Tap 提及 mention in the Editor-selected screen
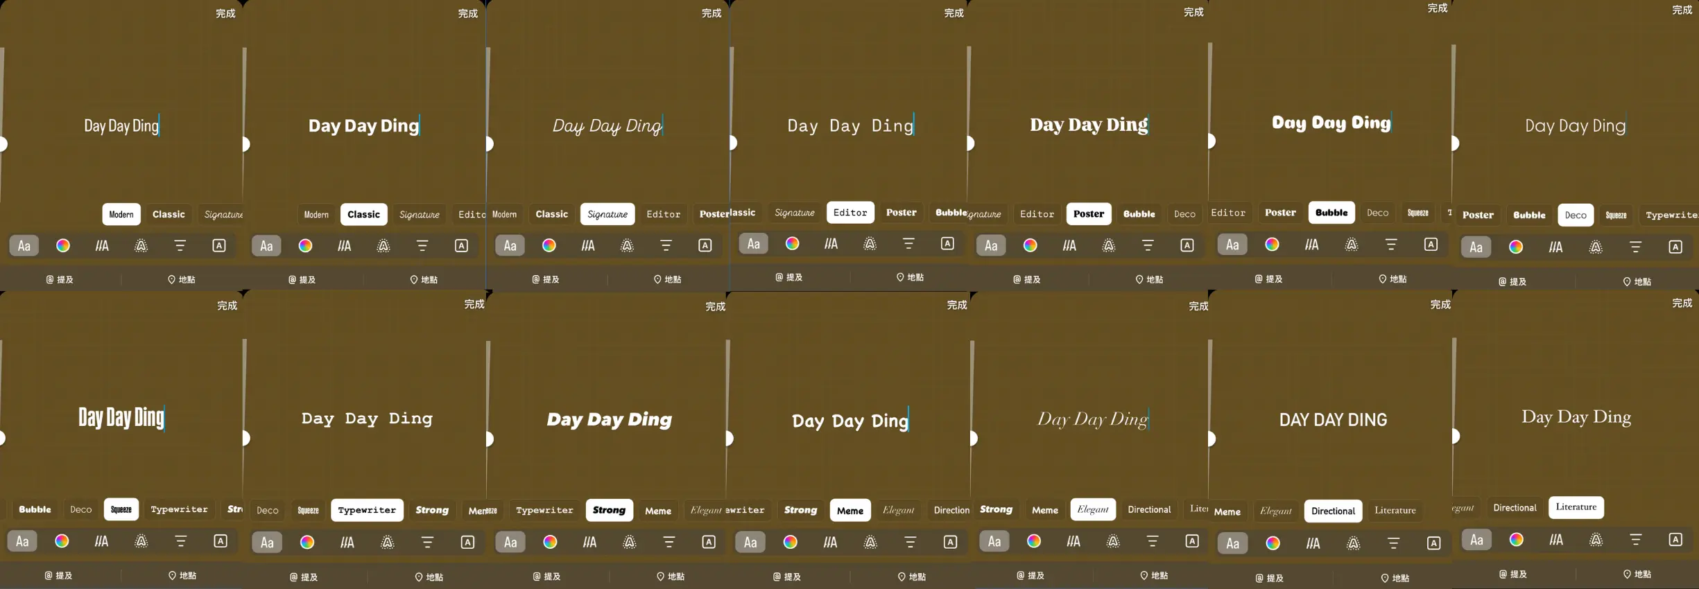This screenshot has width=1699, height=589. point(788,277)
